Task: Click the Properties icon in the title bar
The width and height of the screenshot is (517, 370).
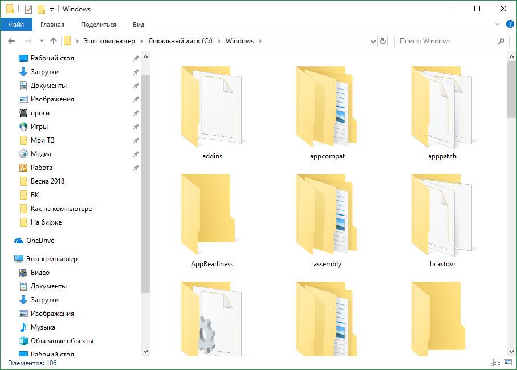Action: coord(29,9)
